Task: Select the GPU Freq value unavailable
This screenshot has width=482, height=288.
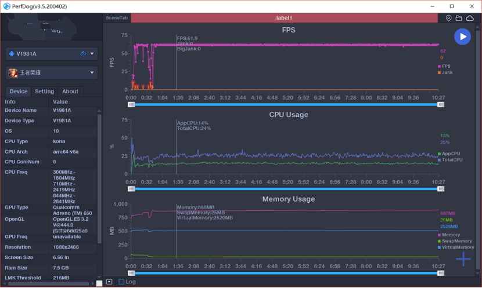Action: point(67,237)
